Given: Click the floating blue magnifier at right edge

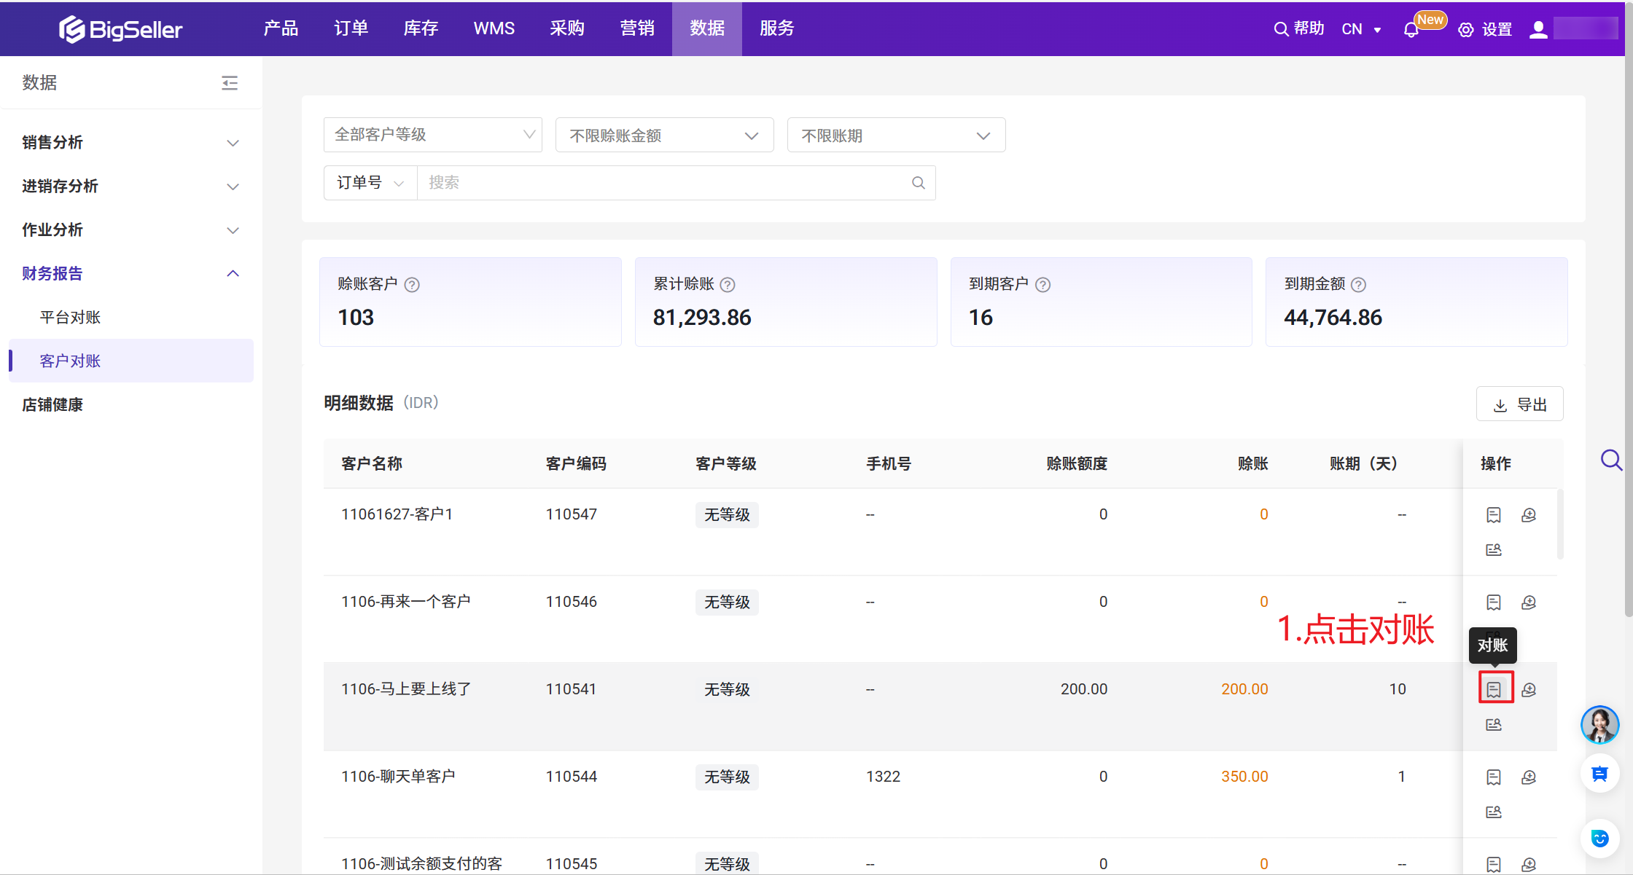Looking at the screenshot, I should tap(1610, 460).
